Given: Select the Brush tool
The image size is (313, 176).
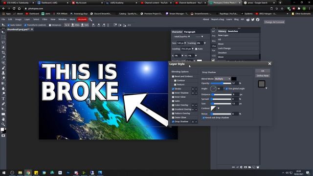Looking at the screenshot, I should (3, 68).
